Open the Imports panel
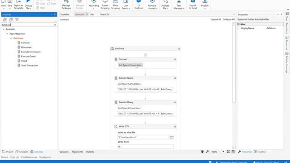The width and height of the screenshot is (290, 163). [90, 152]
